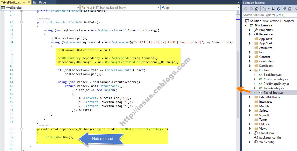Open the active files list arrow
Screen dimensions: 297x151
pyautogui.click(x=239, y=2)
